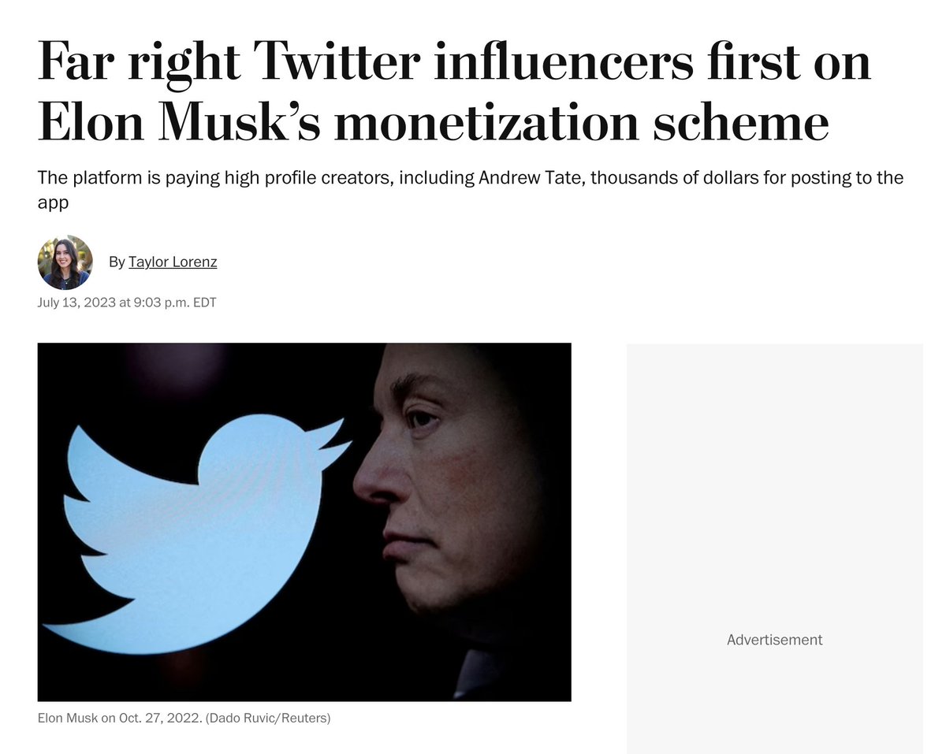The width and height of the screenshot is (946, 754).
Task: Click the July 13, 2023 publication date
Action: pos(76,303)
